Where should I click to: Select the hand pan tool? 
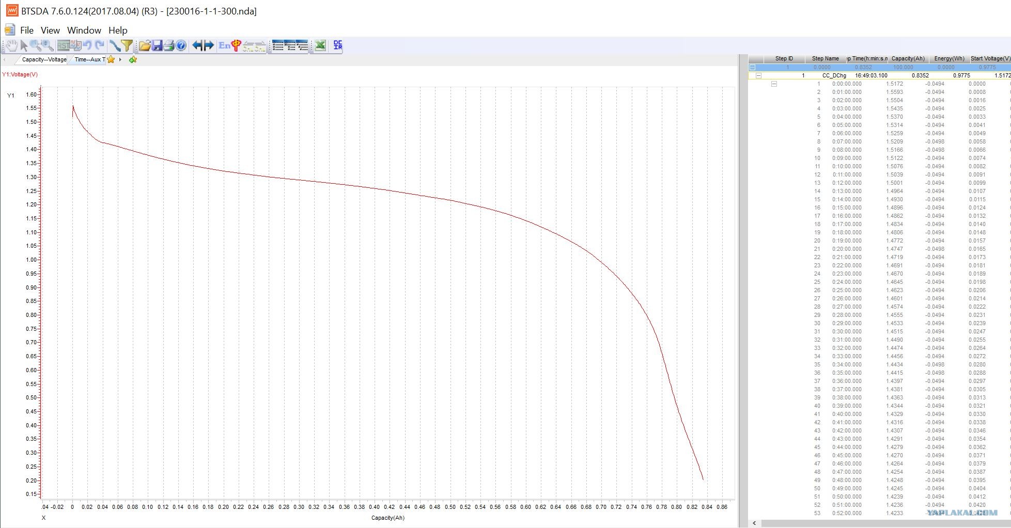click(x=12, y=45)
